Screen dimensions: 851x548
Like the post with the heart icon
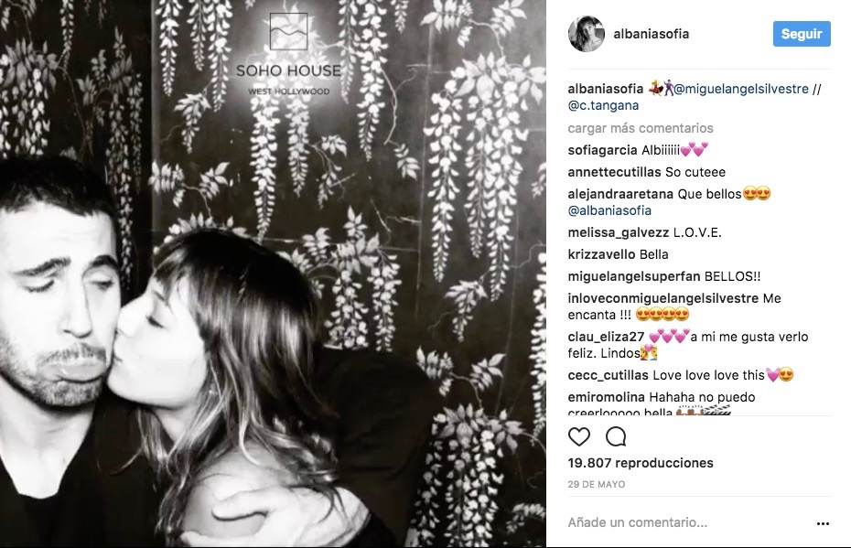pyautogui.click(x=579, y=436)
